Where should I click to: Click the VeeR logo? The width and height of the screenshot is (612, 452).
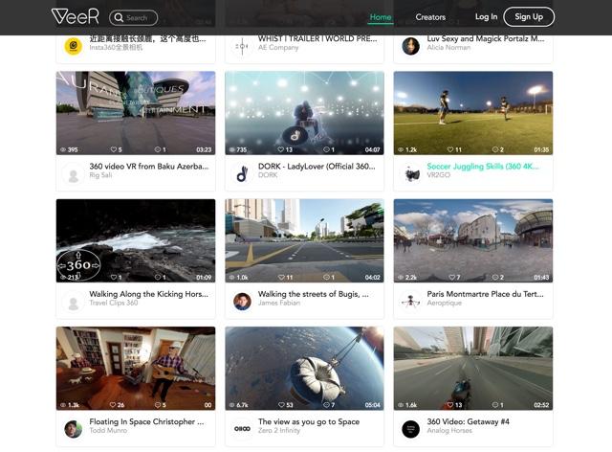(75, 16)
